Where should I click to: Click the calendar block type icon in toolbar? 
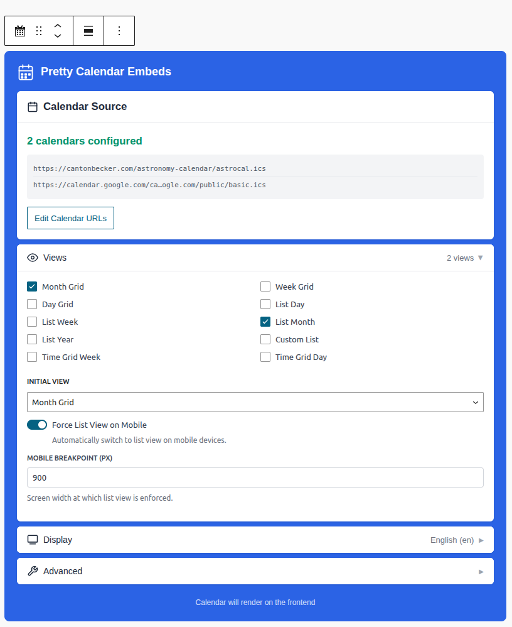20,31
